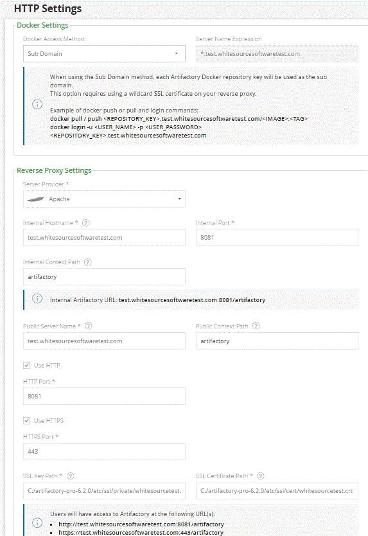Click the Apache feather logo icon
The image size is (368, 536).
36,199
